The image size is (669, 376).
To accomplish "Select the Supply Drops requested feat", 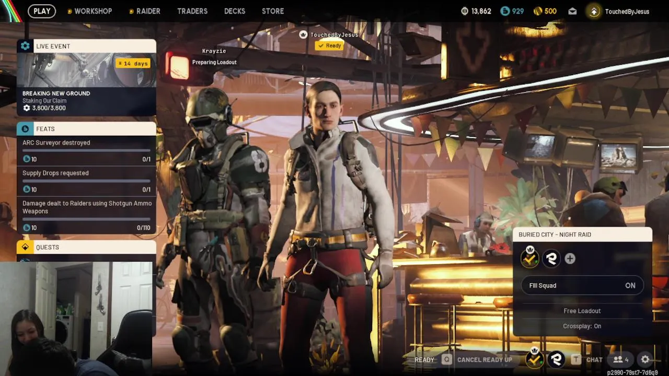I will click(x=86, y=181).
